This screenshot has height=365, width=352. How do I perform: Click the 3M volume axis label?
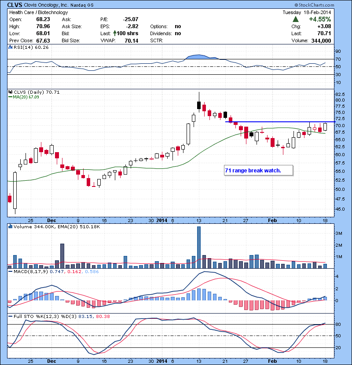339,234
